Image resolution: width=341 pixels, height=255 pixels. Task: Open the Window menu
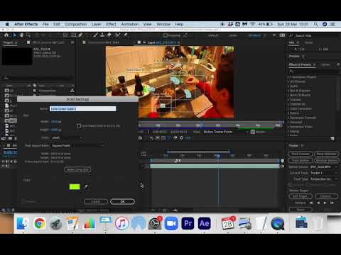tap(163, 24)
